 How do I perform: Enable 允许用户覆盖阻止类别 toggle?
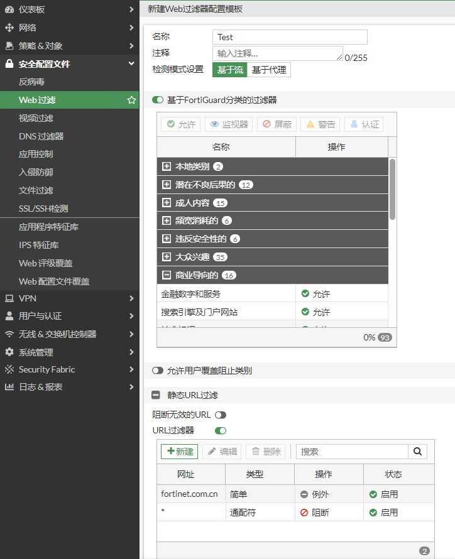pyautogui.click(x=158, y=371)
